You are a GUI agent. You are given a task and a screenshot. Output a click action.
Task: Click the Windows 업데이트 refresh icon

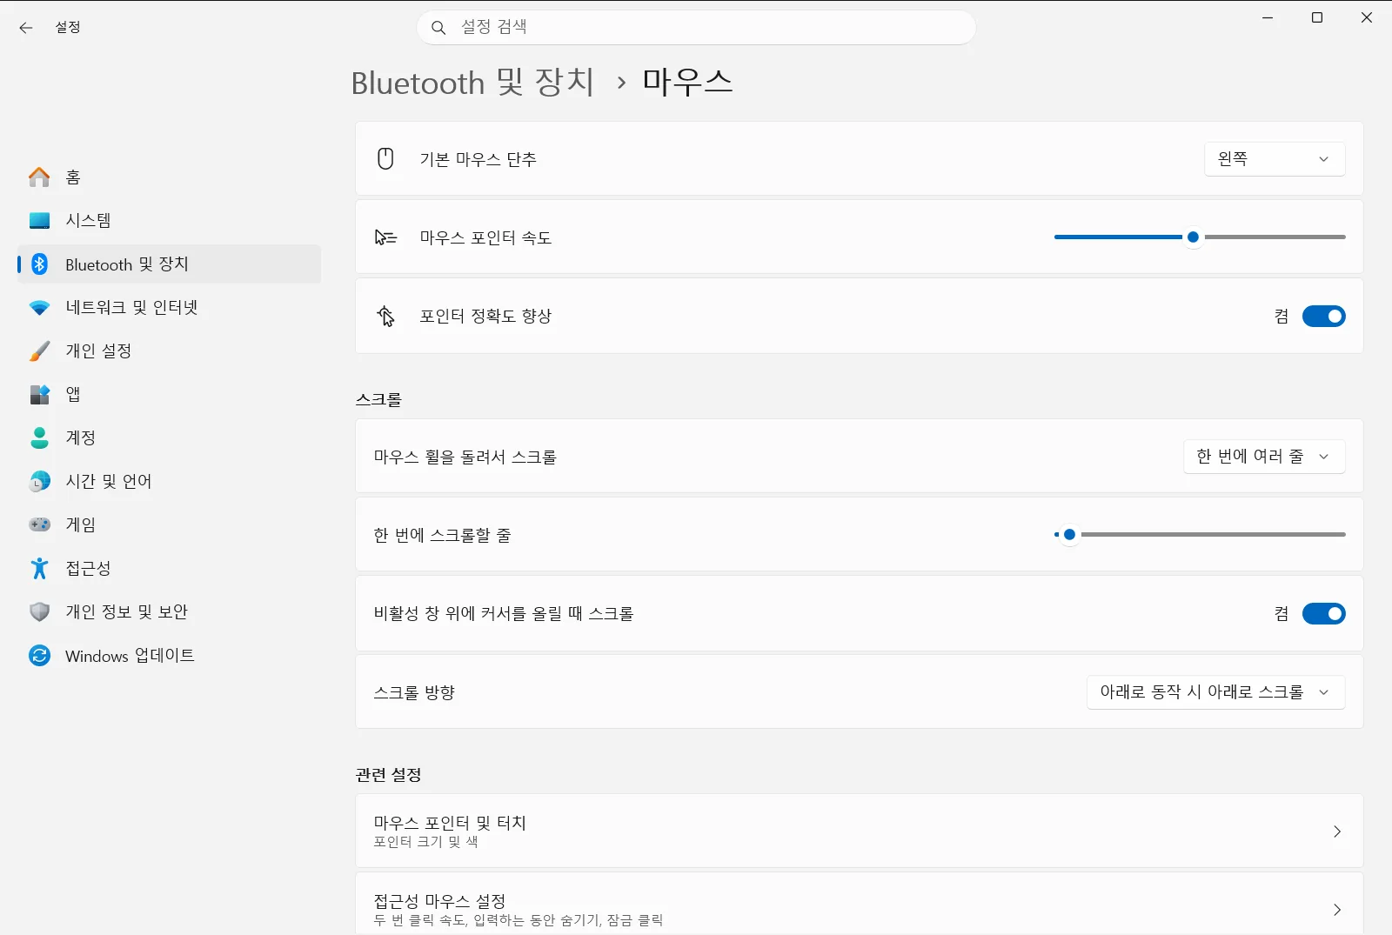pyautogui.click(x=40, y=656)
